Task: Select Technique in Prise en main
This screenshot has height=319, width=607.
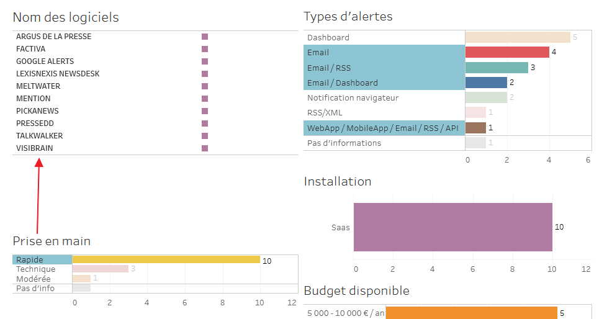Action: coord(35,269)
